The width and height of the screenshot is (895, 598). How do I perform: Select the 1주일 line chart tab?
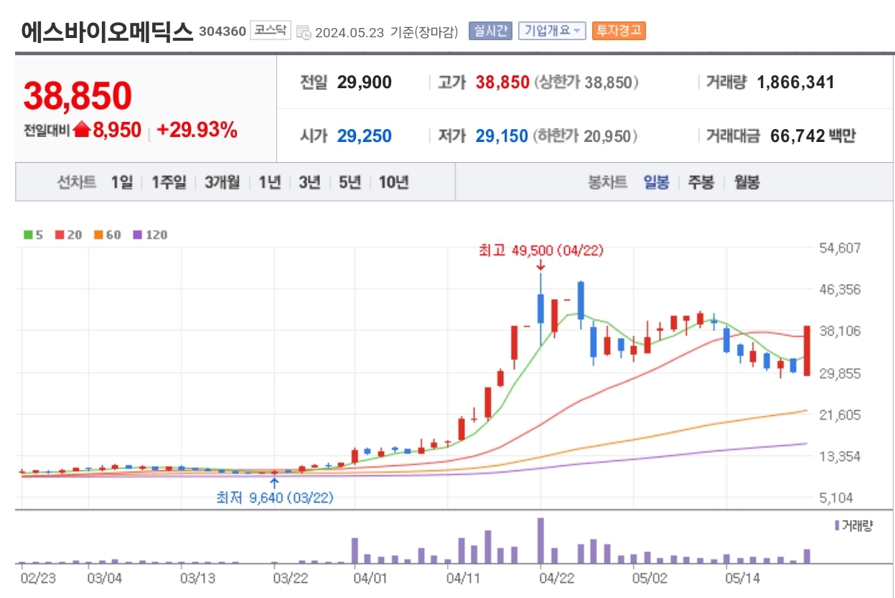[x=168, y=182]
